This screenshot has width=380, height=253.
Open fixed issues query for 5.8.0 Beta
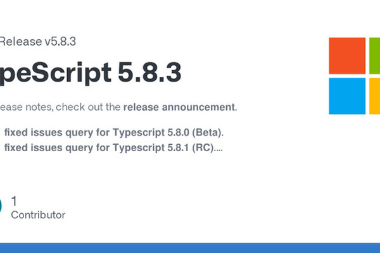pos(114,133)
